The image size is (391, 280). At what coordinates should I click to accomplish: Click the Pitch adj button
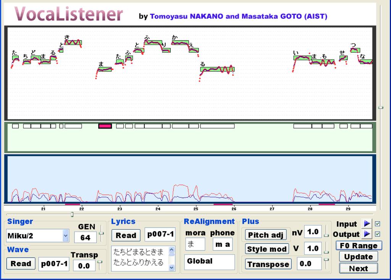pos(266,235)
